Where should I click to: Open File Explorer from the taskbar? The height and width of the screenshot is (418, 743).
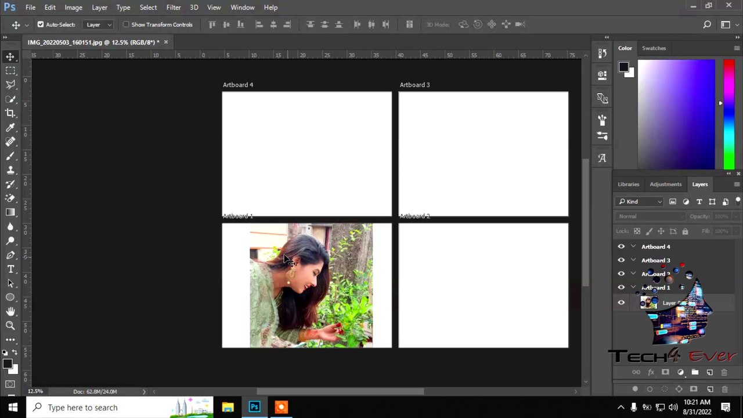(x=228, y=408)
